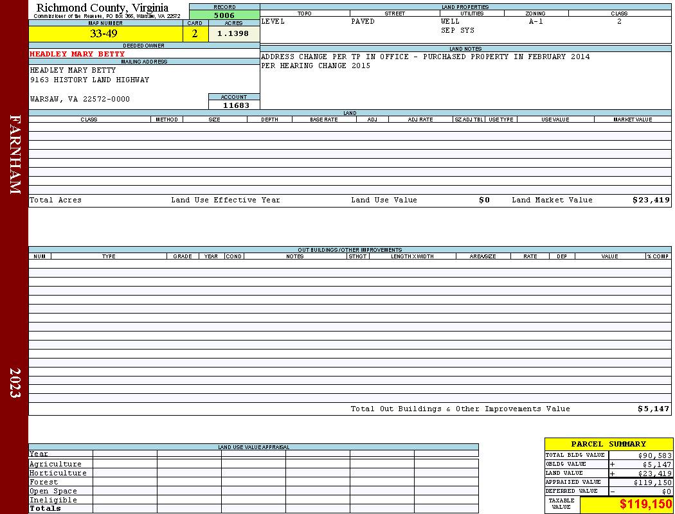Viewport: 675px width, 514px height.
Task: Click the OUT BUILDINGS/OTHER IMPROVEMENTS header
Action: 350,250
